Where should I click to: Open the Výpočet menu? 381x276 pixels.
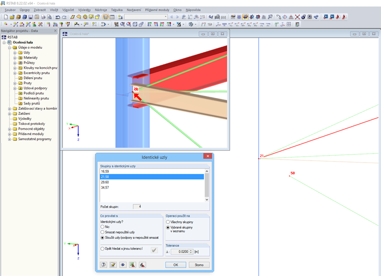68,10
